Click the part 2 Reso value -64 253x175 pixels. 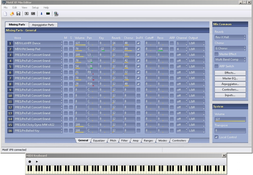tap(163, 49)
